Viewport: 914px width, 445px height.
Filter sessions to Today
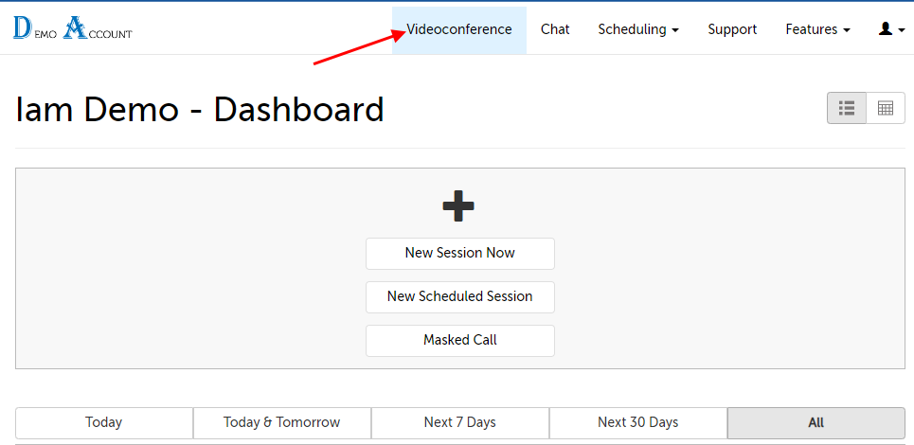[104, 422]
